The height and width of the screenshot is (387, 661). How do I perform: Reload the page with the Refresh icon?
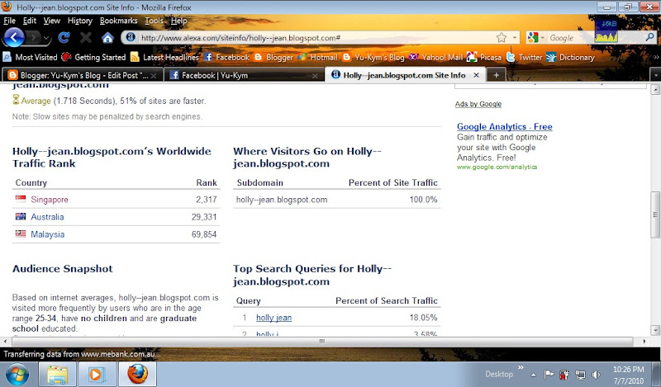64,38
